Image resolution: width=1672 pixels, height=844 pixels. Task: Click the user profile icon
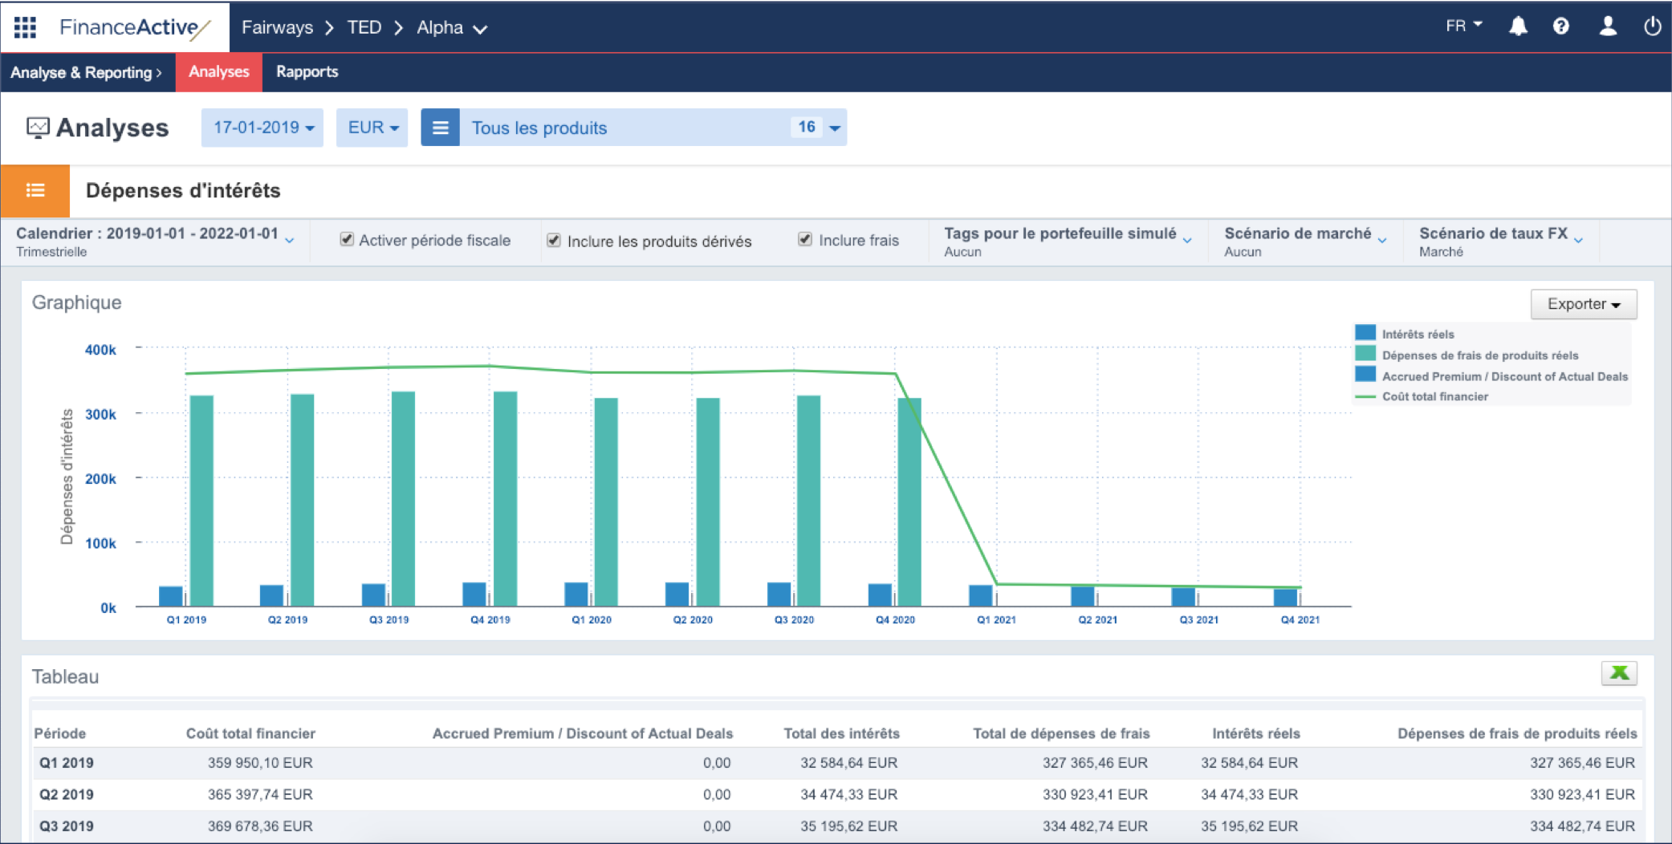[x=1607, y=26]
